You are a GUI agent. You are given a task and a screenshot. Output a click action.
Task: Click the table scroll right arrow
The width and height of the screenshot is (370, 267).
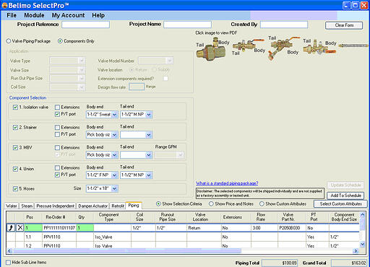pyautogui.click(x=356, y=251)
